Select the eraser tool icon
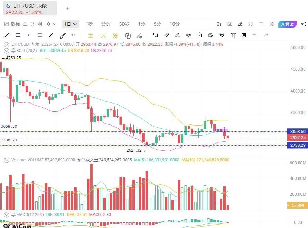 [x=177, y=35]
